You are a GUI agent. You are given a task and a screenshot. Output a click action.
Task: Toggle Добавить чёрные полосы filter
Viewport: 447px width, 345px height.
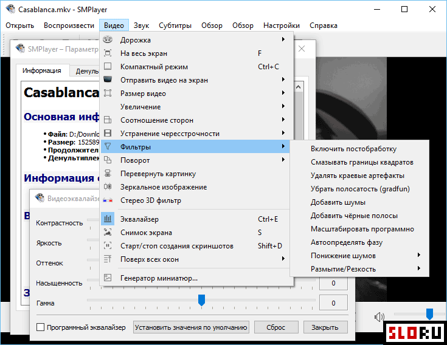pyautogui.click(x=359, y=216)
